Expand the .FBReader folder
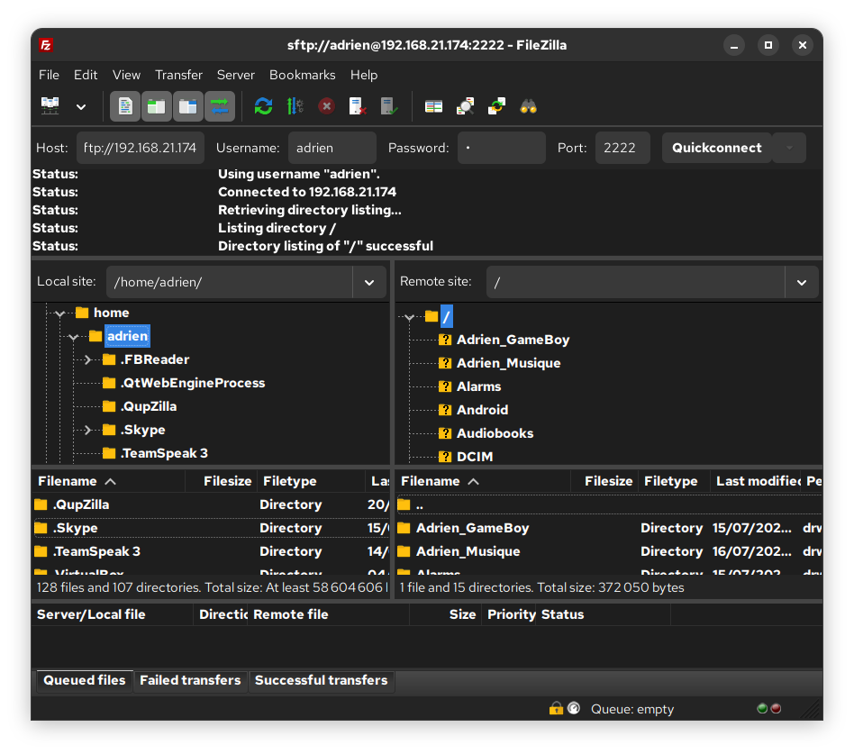Viewport: 854px width, 754px height. [x=87, y=359]
